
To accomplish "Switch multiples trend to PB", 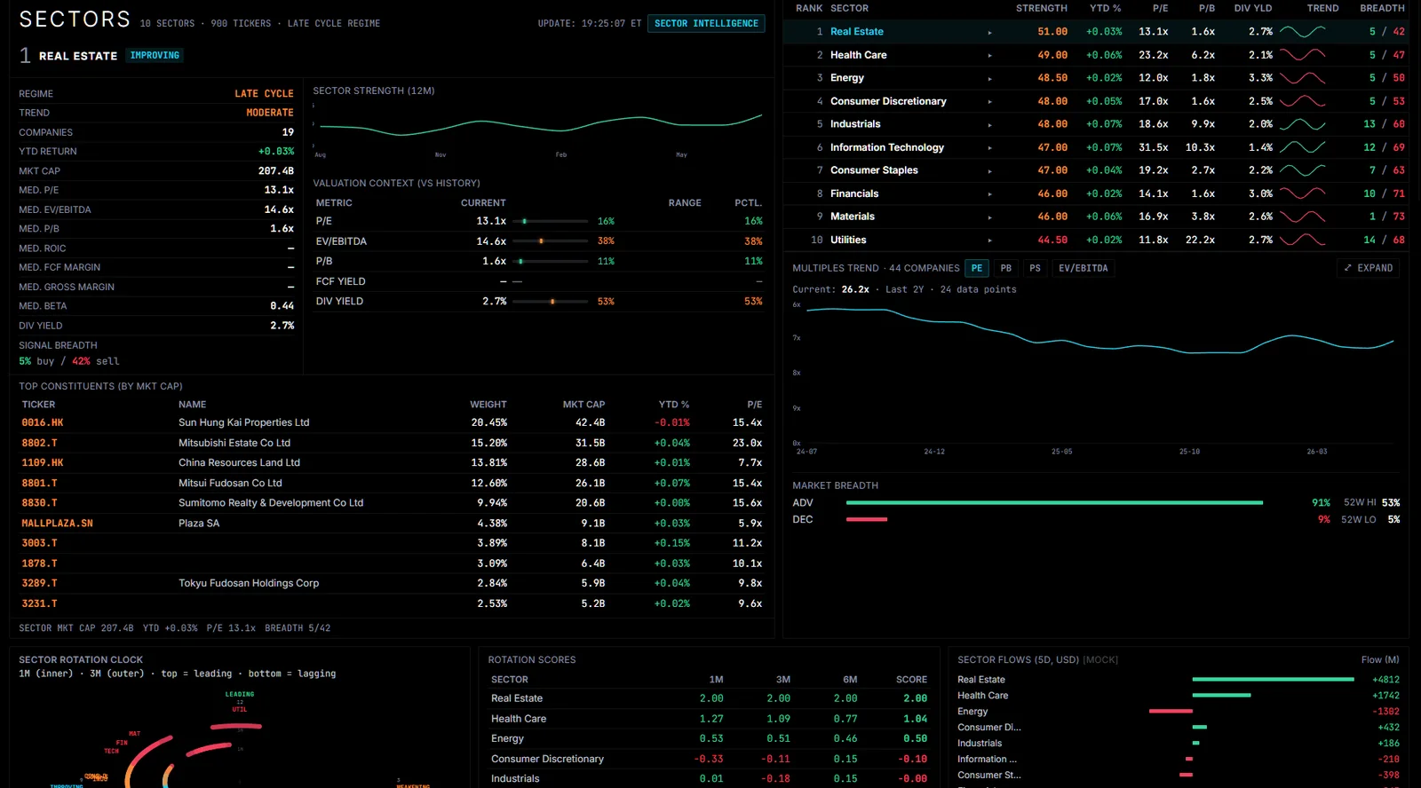I will pos(1005,268).
